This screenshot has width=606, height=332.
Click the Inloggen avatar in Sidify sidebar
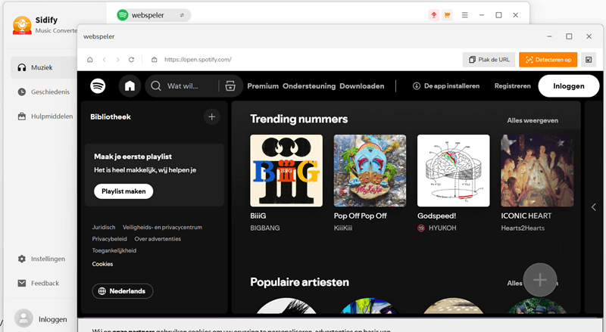pos(23,318)
